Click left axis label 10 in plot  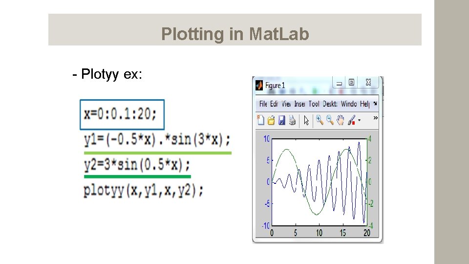pyautogui.click(x=267, y=139)
